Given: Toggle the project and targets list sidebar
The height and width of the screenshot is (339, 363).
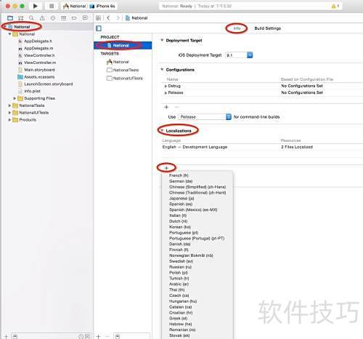Looking at the screenshot, I should tap(99, 28).
